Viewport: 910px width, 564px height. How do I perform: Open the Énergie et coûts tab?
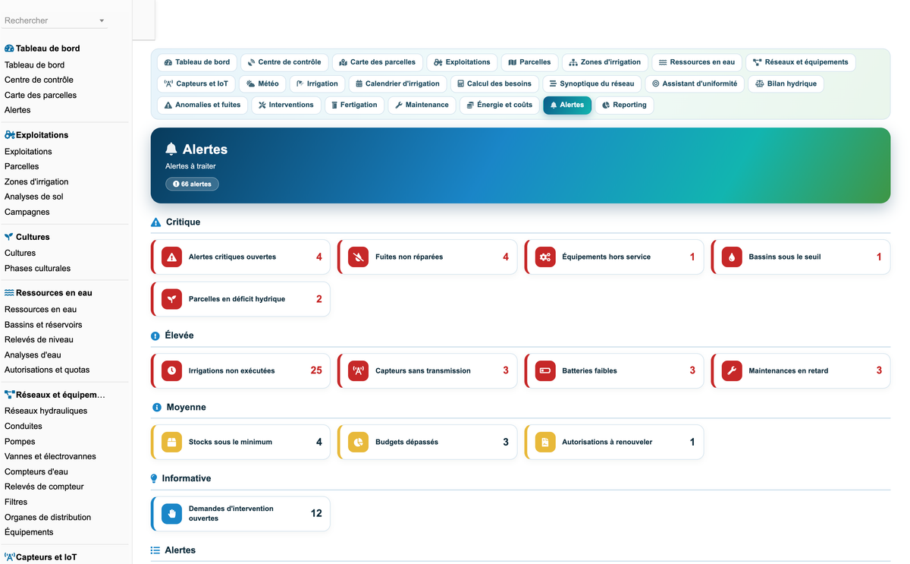point(500,105)
